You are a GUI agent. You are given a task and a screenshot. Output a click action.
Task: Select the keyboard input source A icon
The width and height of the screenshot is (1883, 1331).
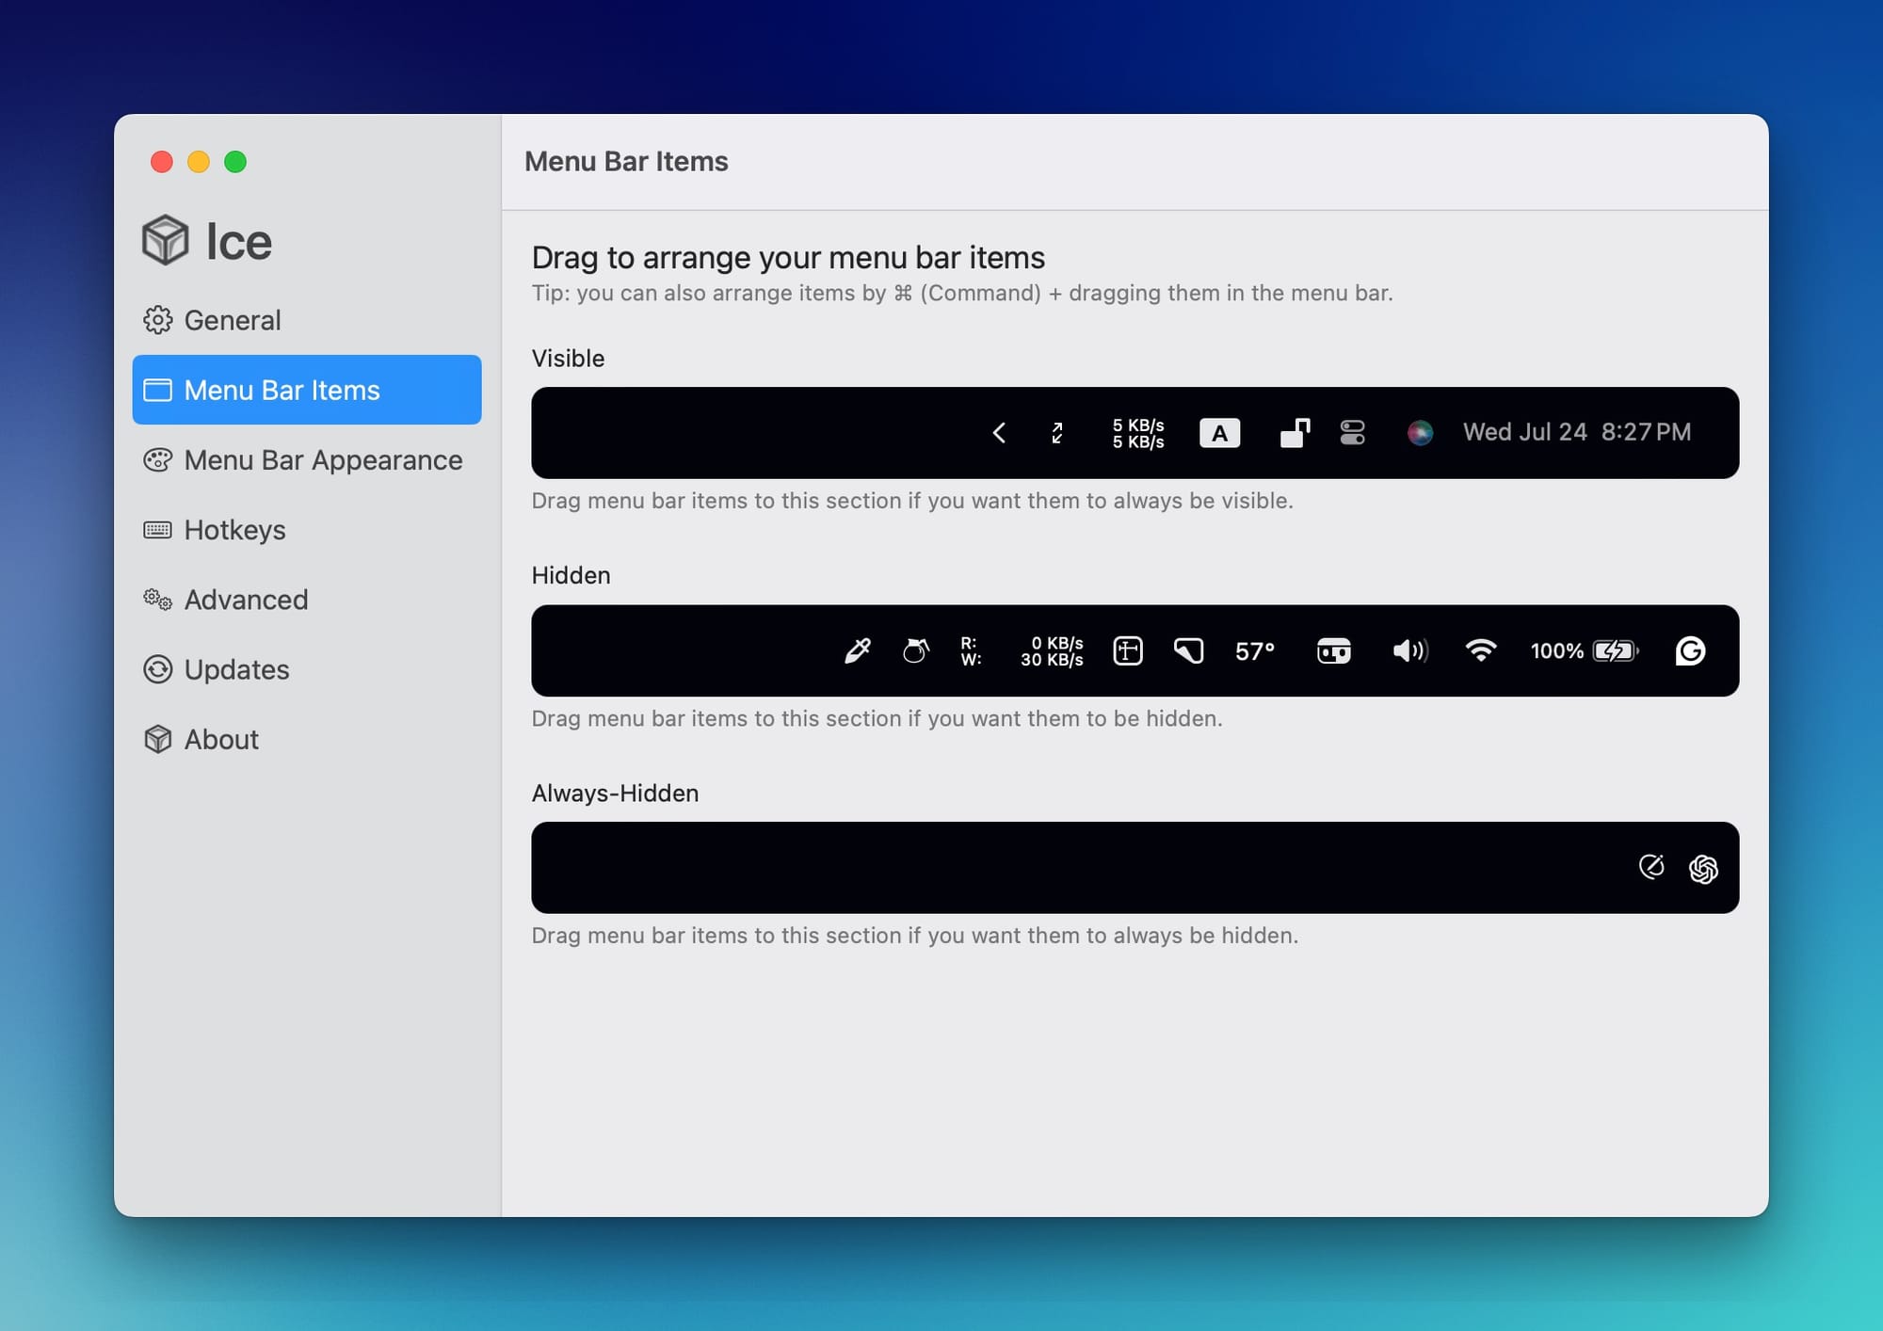click(x=1219, y=433)
